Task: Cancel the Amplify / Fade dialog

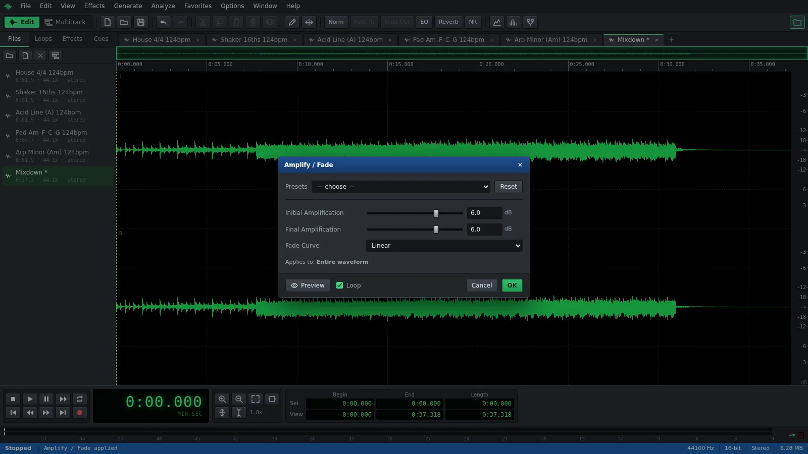Action: coord(482,286)
